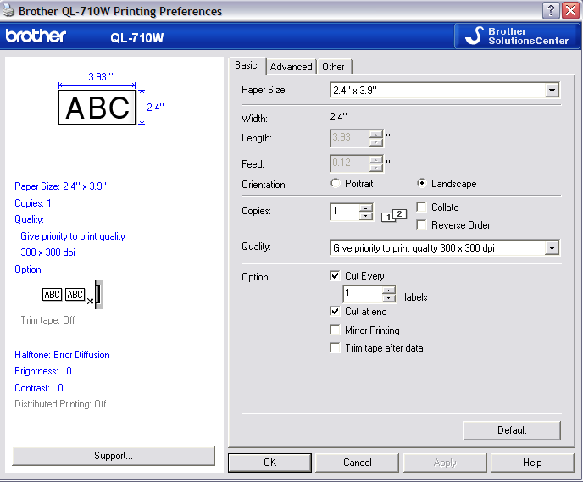
Task: Restore settings with Default button
Action: [512, 430]
